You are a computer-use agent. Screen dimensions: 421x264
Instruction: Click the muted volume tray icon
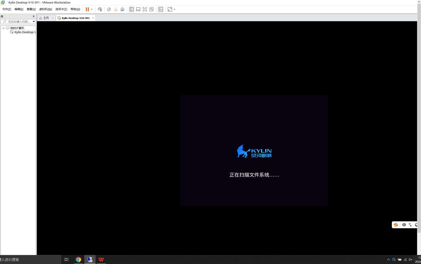coord(410,260)
